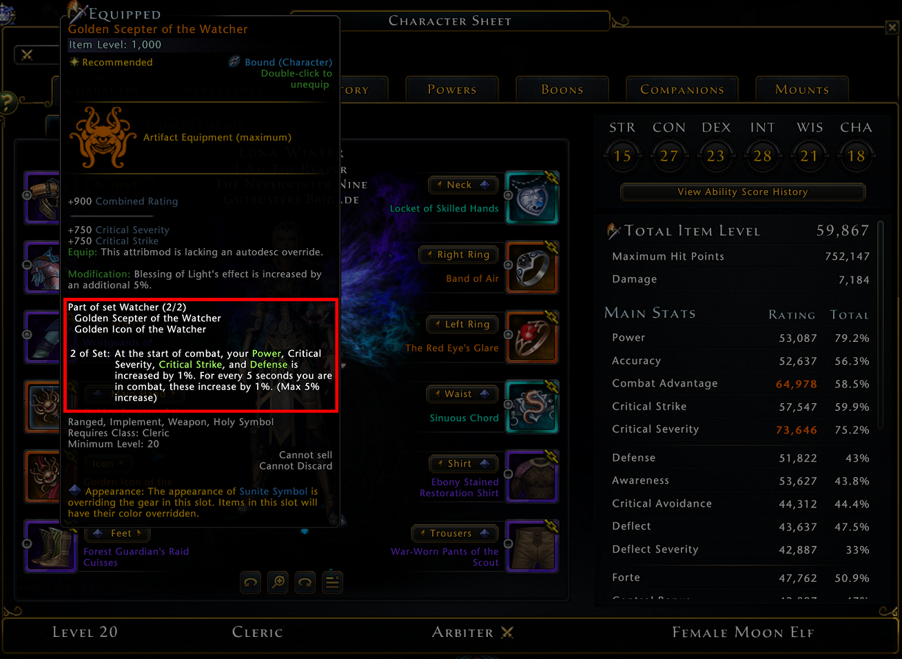This screenshot has width=902, height=659.
Task: Open the Companions tab
Action: [682, 90]
